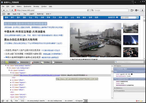The width and height of the screenshot is (146, 103).
Task: Open the Help menu
Action: click(x=50, y=7)
